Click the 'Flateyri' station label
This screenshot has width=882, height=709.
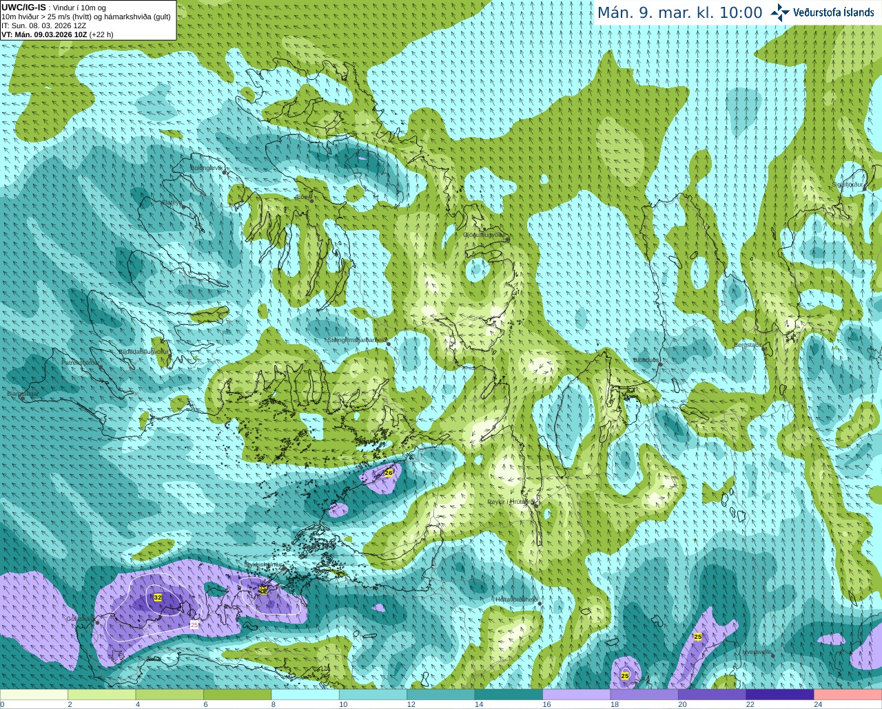click(172, 202)
